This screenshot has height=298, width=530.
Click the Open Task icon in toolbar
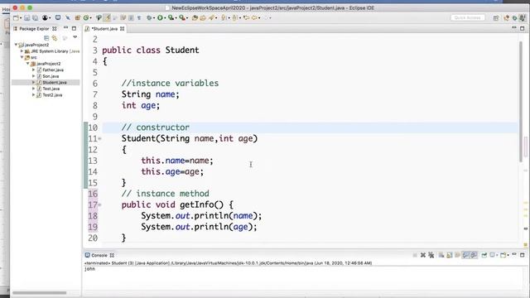[203, 17]
